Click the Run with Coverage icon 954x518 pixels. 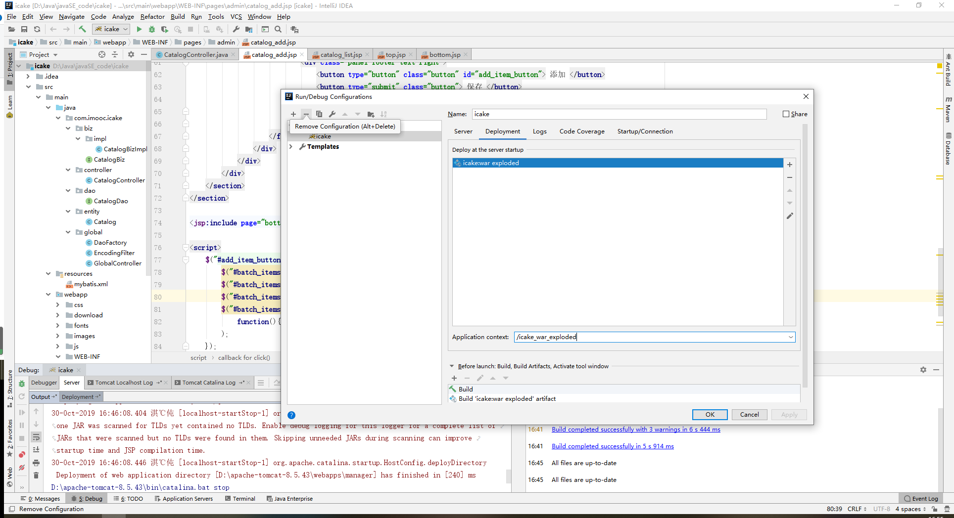coord(165,29)
